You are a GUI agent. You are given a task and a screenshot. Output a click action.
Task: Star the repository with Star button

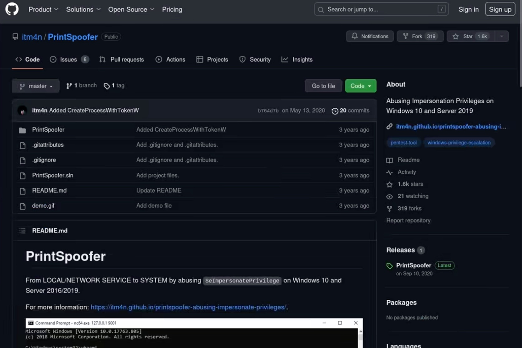[471, 36]
